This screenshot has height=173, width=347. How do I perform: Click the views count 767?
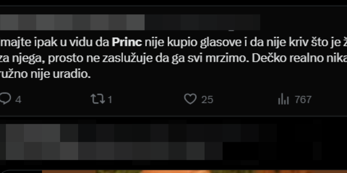tap(303, 100)
